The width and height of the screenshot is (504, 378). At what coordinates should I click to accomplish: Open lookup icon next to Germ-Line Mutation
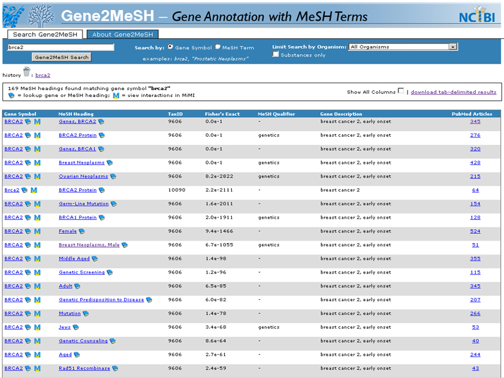click(x=114, y=204)
